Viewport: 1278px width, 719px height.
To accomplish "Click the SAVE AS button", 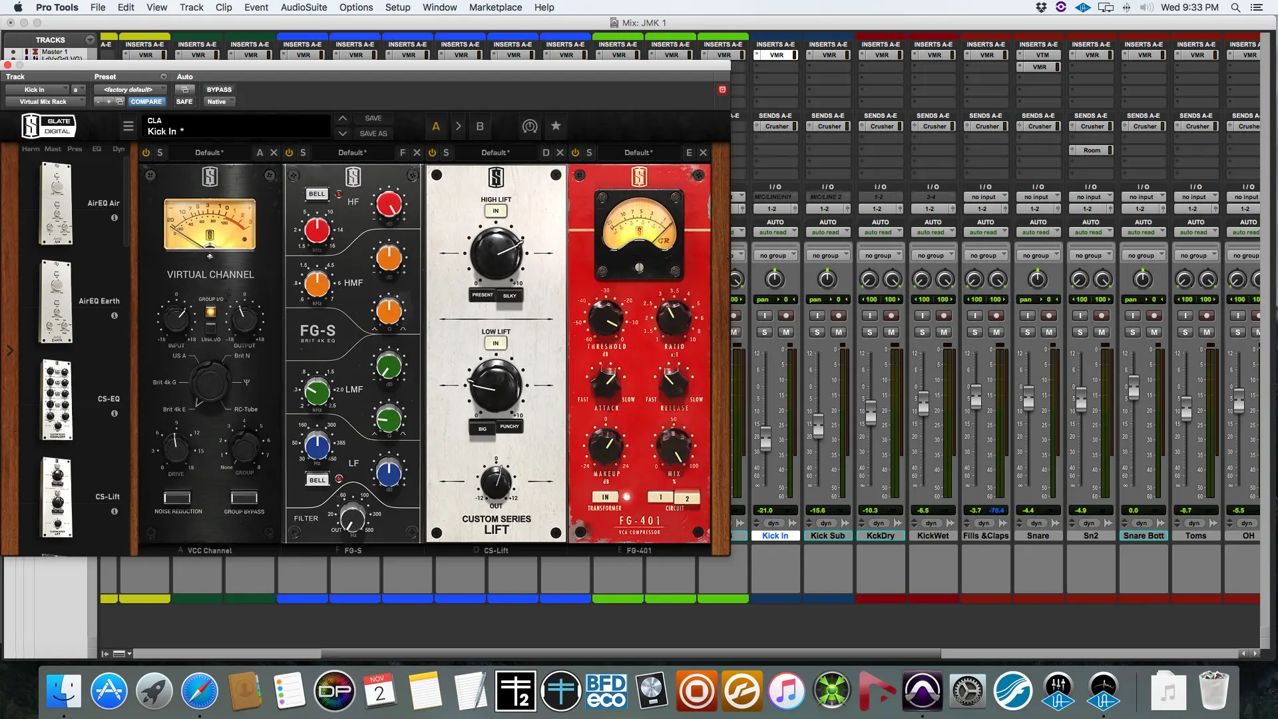I will point(373,133).
